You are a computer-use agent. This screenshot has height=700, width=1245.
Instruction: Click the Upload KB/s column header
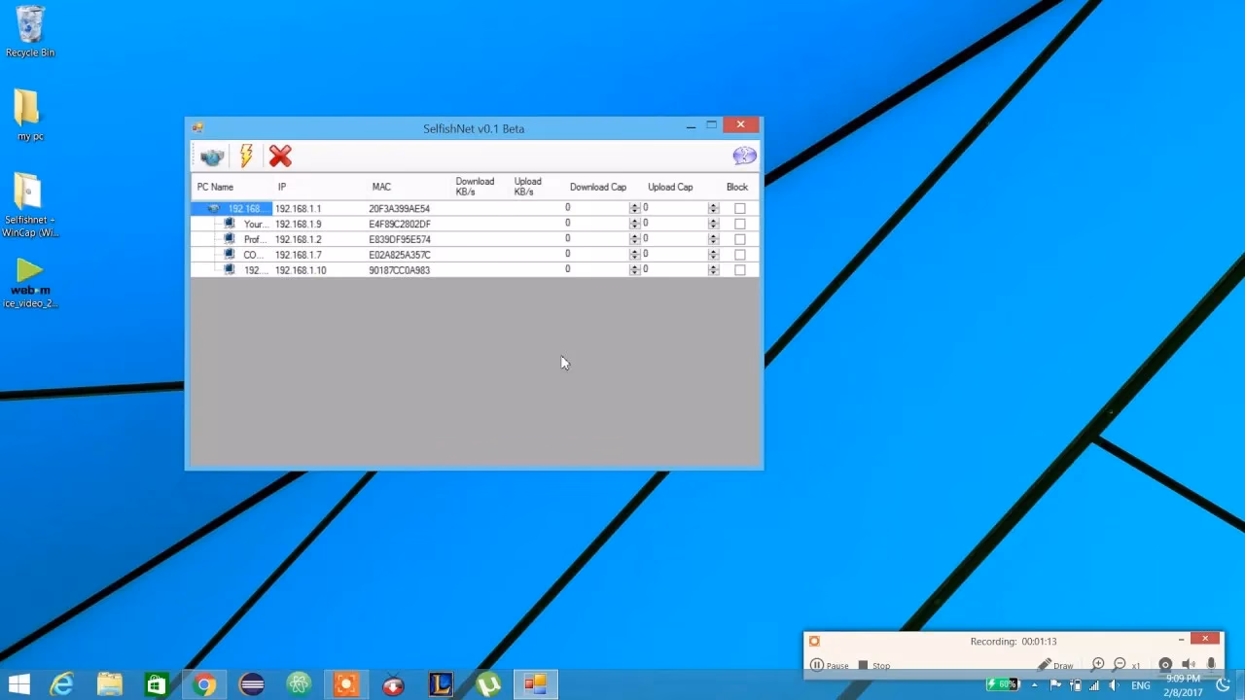(528, 187)
